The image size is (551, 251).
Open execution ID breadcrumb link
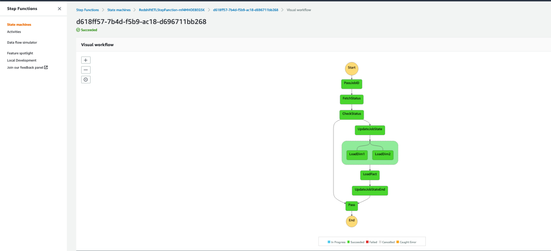point(245,10)
